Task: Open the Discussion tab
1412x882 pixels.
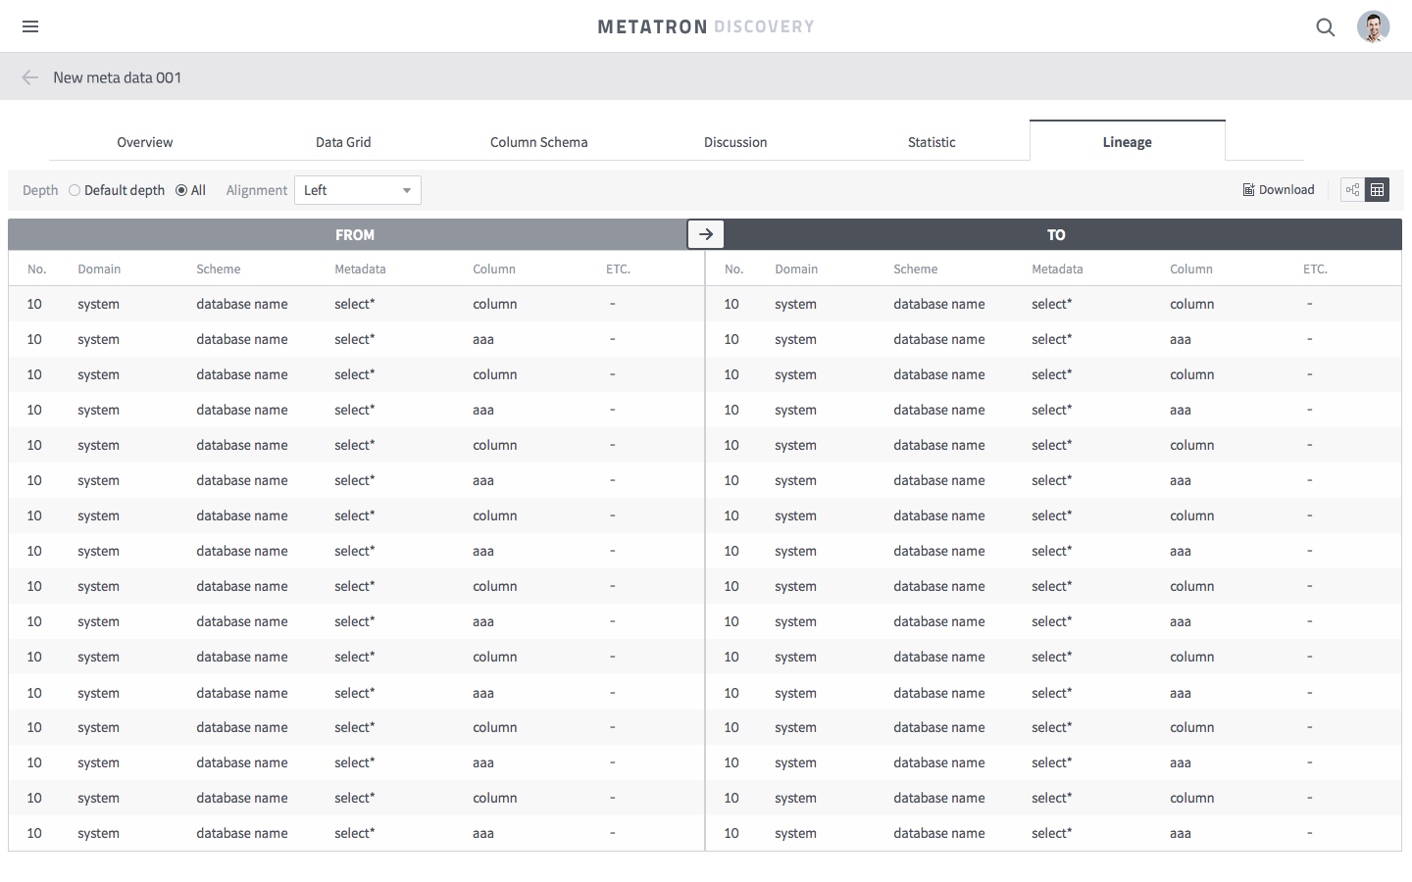Action: [x=735, y=142]
